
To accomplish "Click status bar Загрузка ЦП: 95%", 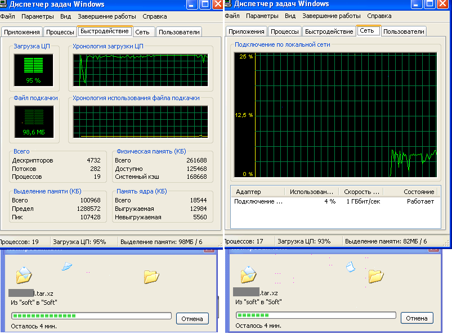I will tap(79, 242).
